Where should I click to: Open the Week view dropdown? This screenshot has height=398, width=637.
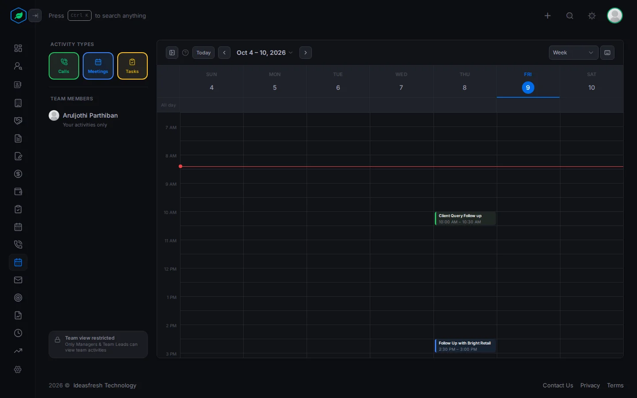(573, 53)
